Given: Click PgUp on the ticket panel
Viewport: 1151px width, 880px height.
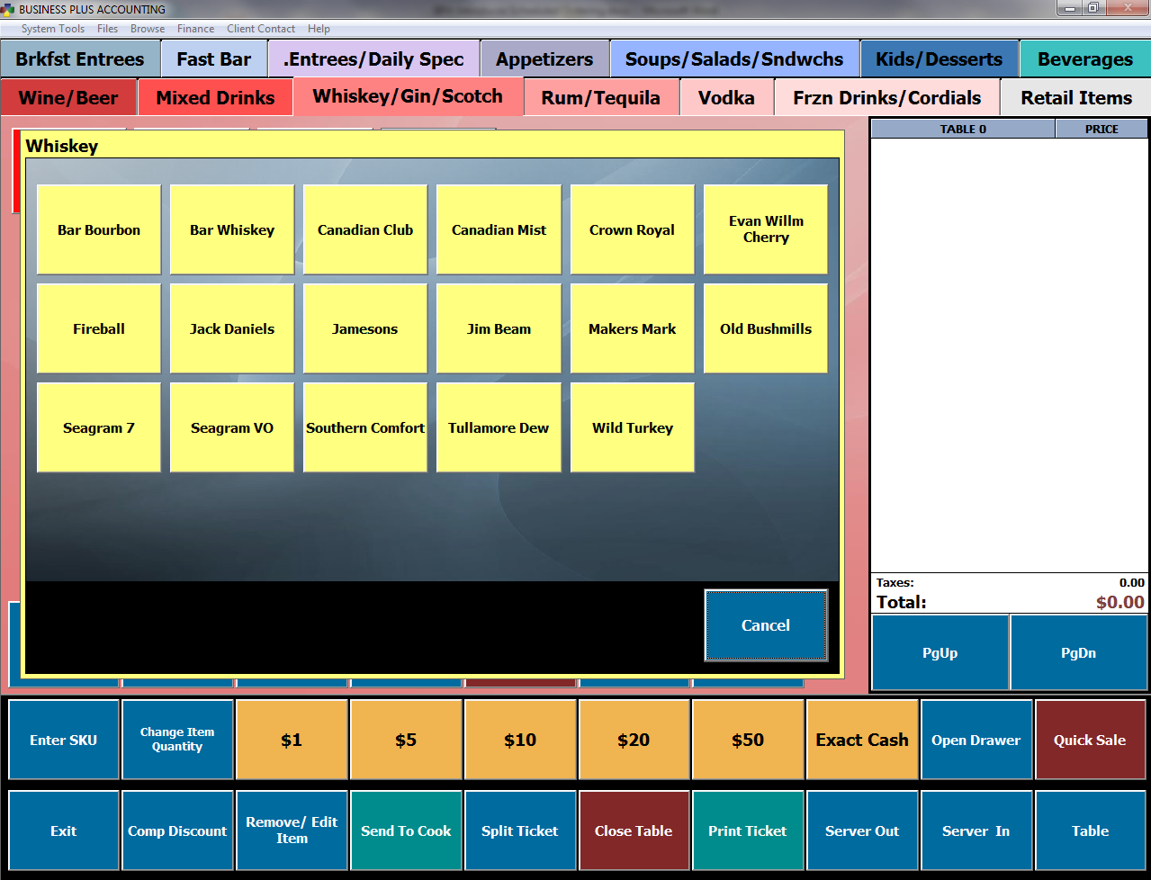Looking at the screenshot, I should [x=940, y=652].
